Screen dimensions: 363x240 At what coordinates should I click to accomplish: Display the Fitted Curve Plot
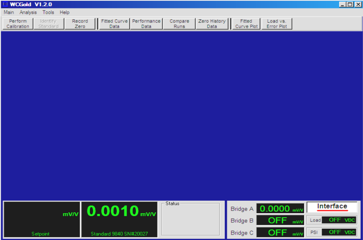coord(246,24)
